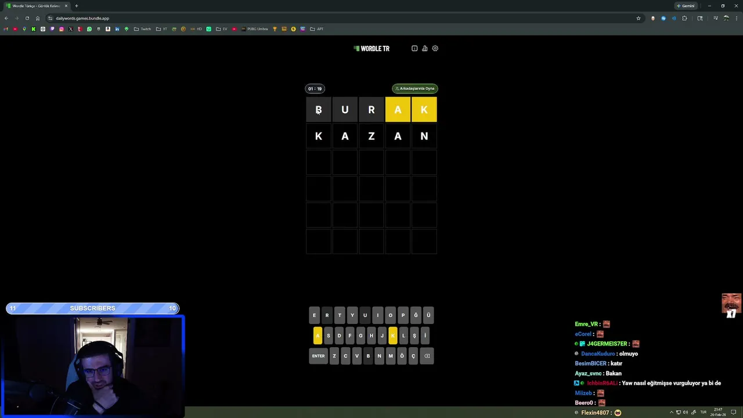
Task: Open the YouTube bookmark in bookmarks bar
Action: 15,29
